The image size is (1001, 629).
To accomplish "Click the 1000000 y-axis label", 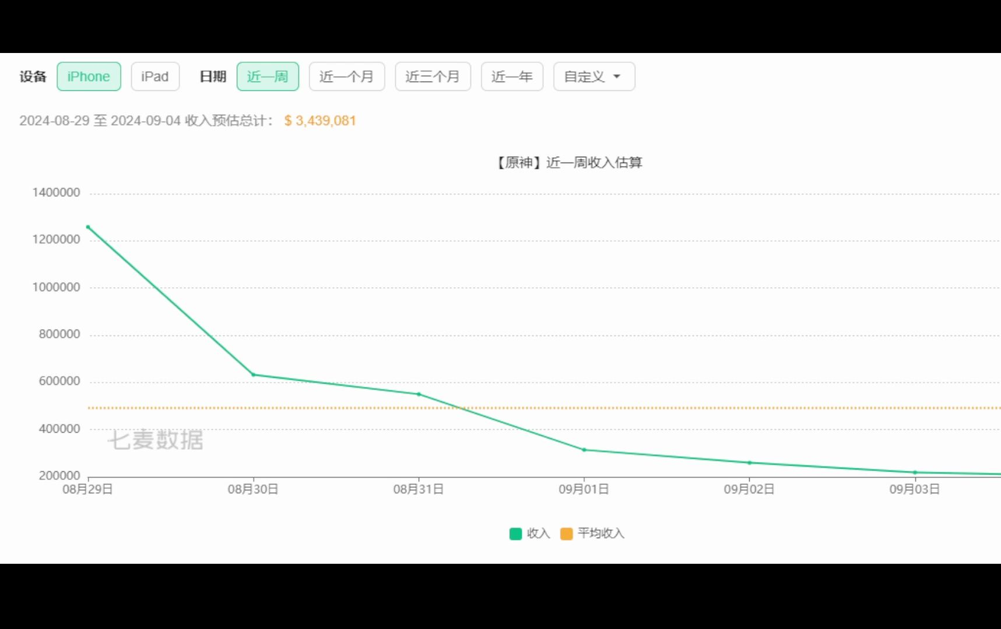I will pyautogui.click(x=57, y=287).
